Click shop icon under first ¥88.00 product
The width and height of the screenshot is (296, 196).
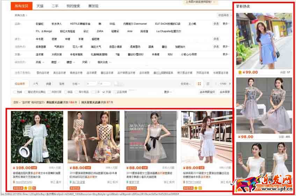coord(70,182)
